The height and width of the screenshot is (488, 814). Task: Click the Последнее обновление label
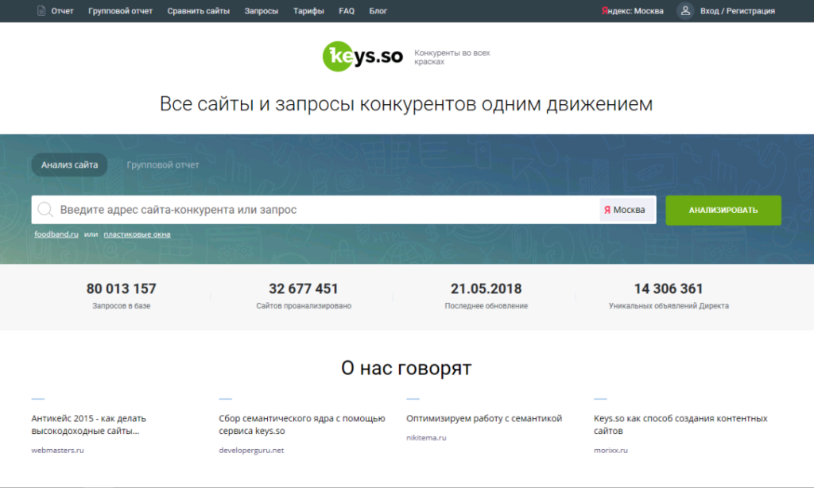pos(486,306)
